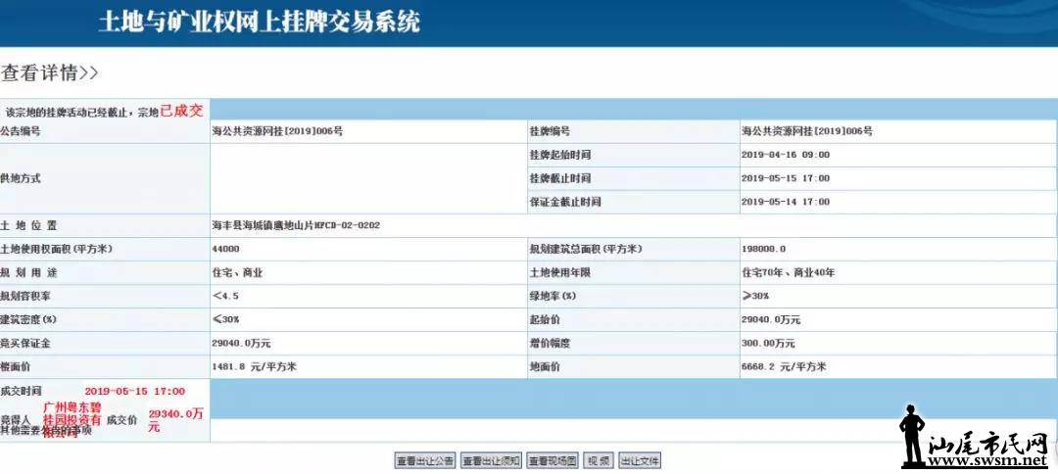The image size is (1058, 474).
Task: Open the 出让文件 button
Action: [640, 460]
